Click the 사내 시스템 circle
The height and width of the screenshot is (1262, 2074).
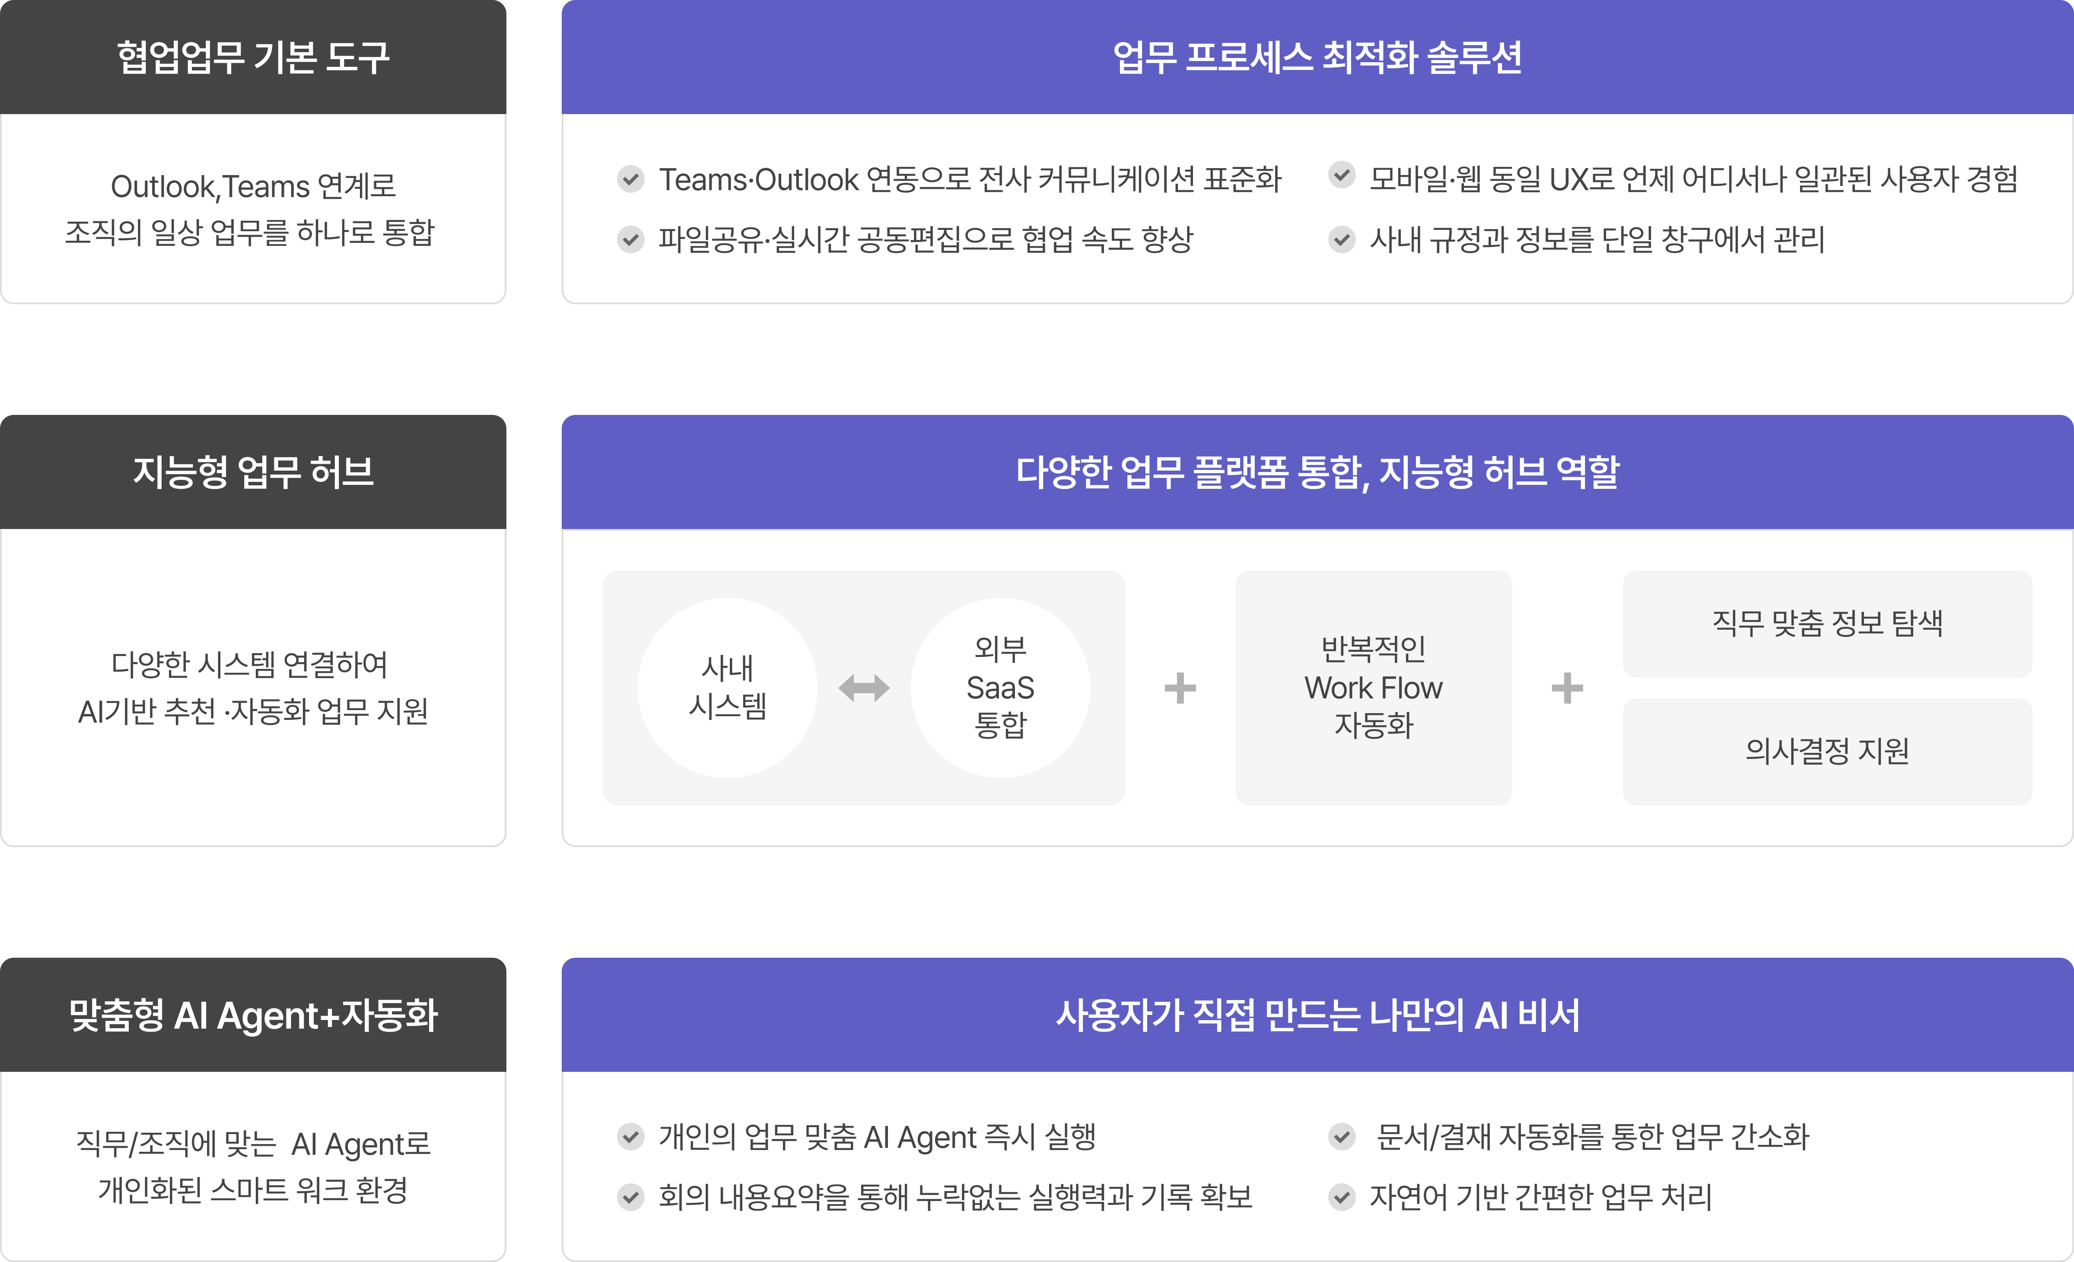[727, 688]
